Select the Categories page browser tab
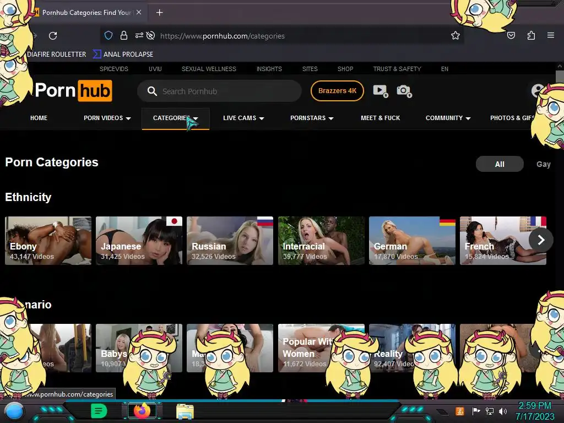This screenshot has height=423, width=564. coord(86,13)
